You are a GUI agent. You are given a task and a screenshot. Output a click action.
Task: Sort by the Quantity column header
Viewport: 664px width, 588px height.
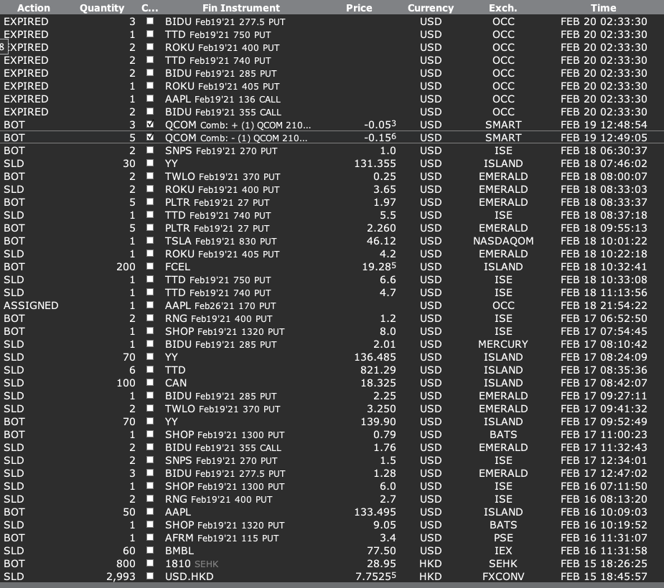pyautogui.click(x=102, y=8)
